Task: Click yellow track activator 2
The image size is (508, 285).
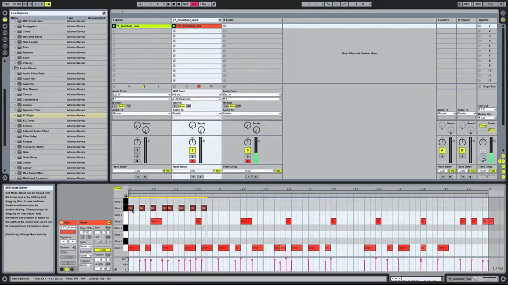Action: (192, 150)
